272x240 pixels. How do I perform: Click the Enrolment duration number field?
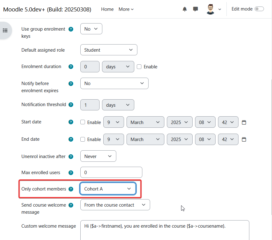tap(90, 66)
